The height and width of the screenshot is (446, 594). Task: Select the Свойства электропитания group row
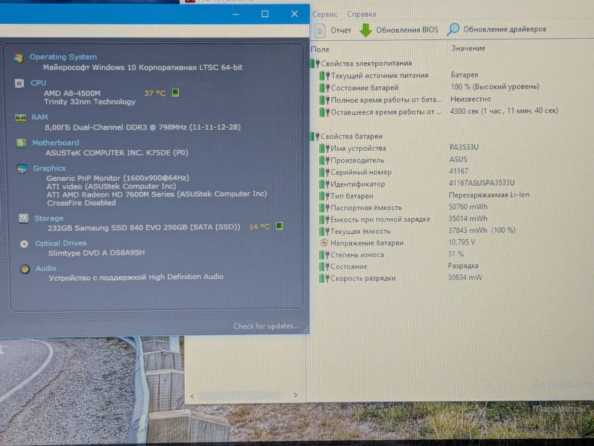click(x=361, y=63)
